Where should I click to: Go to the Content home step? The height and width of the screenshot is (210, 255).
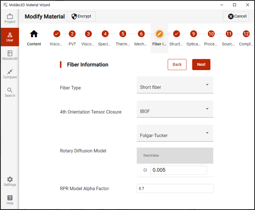coord(34,38)
